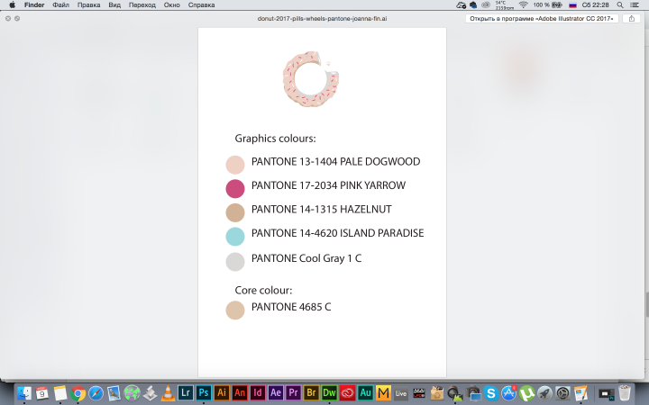Image resolution: width=649 pixels, height=405 pixels.
Task: Click the 'Graphics colours:' heading
Action: [x=275, y=139]
